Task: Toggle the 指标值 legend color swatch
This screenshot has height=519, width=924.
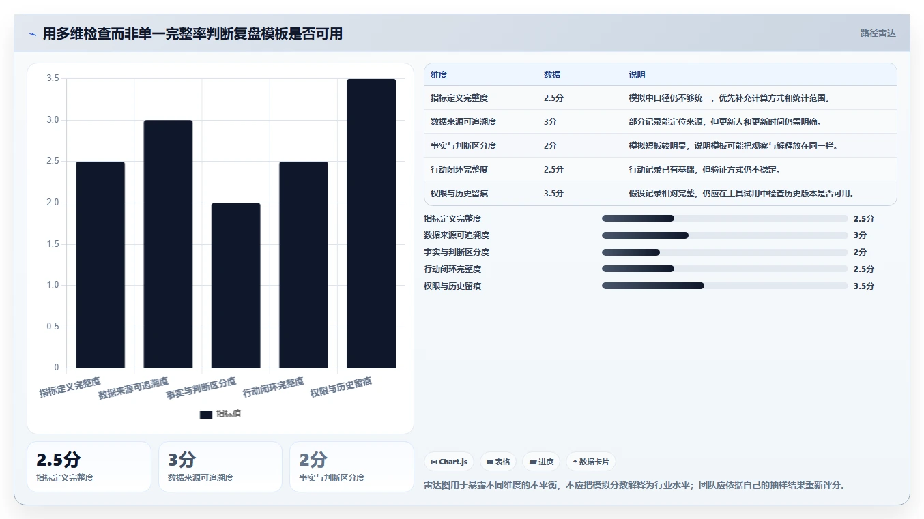Action: tap(206, 414)
